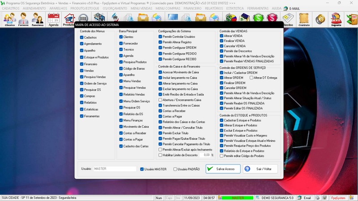
Task: Click the Email icon in status bar
Action: coord(304,197)
